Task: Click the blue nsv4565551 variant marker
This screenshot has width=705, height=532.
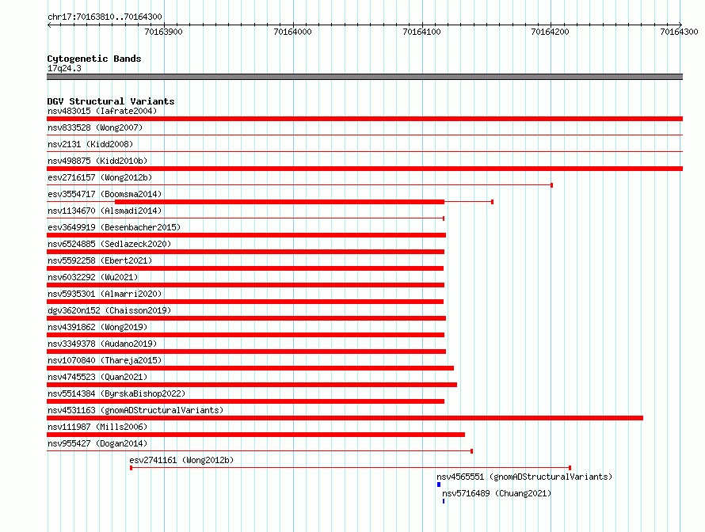Action: [439, 484]
